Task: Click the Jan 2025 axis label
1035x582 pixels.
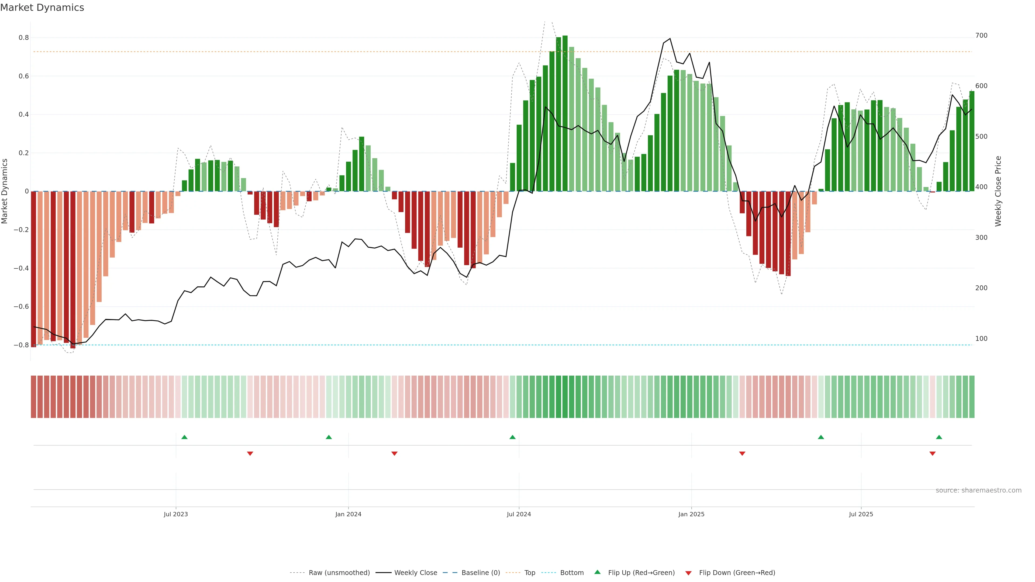Action: [691, 514]
